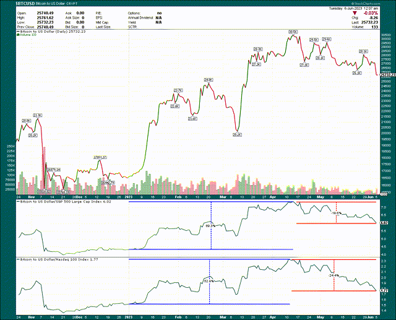Click the 'Bitcoin to US Dollar (Daily)' chart legend
The width and height of the screenshot is (396, 320).
click(53, 32)
